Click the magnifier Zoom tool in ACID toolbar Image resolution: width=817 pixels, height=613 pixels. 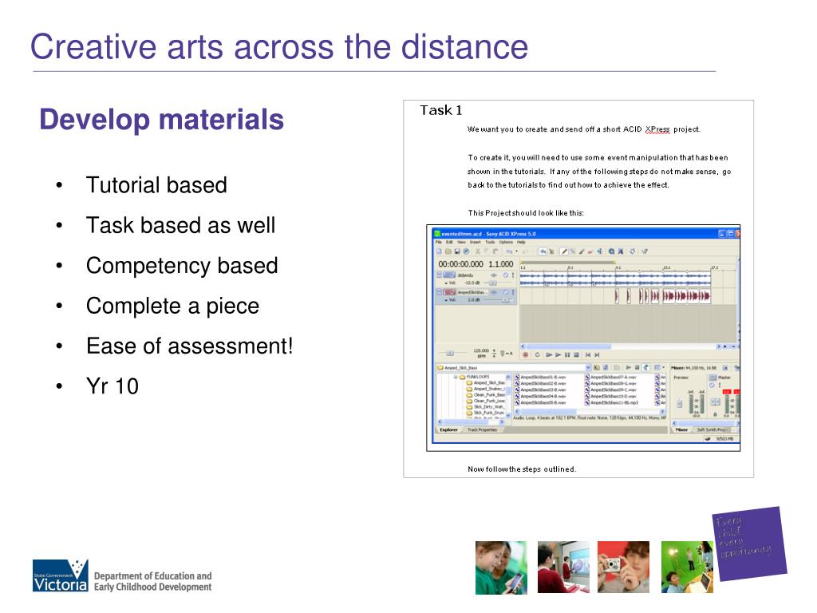pos(612,251)
